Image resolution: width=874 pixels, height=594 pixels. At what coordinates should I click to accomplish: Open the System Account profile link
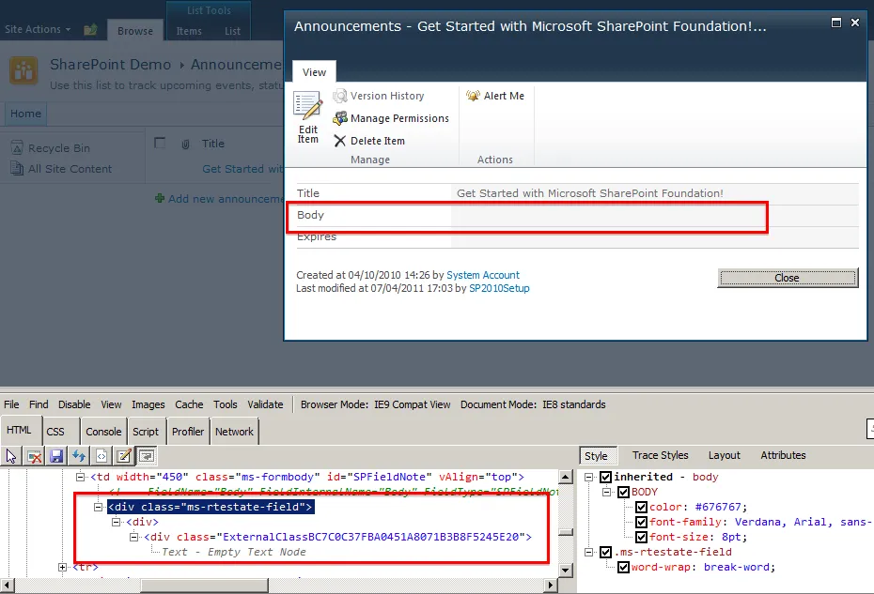click(x=483, y=275)
